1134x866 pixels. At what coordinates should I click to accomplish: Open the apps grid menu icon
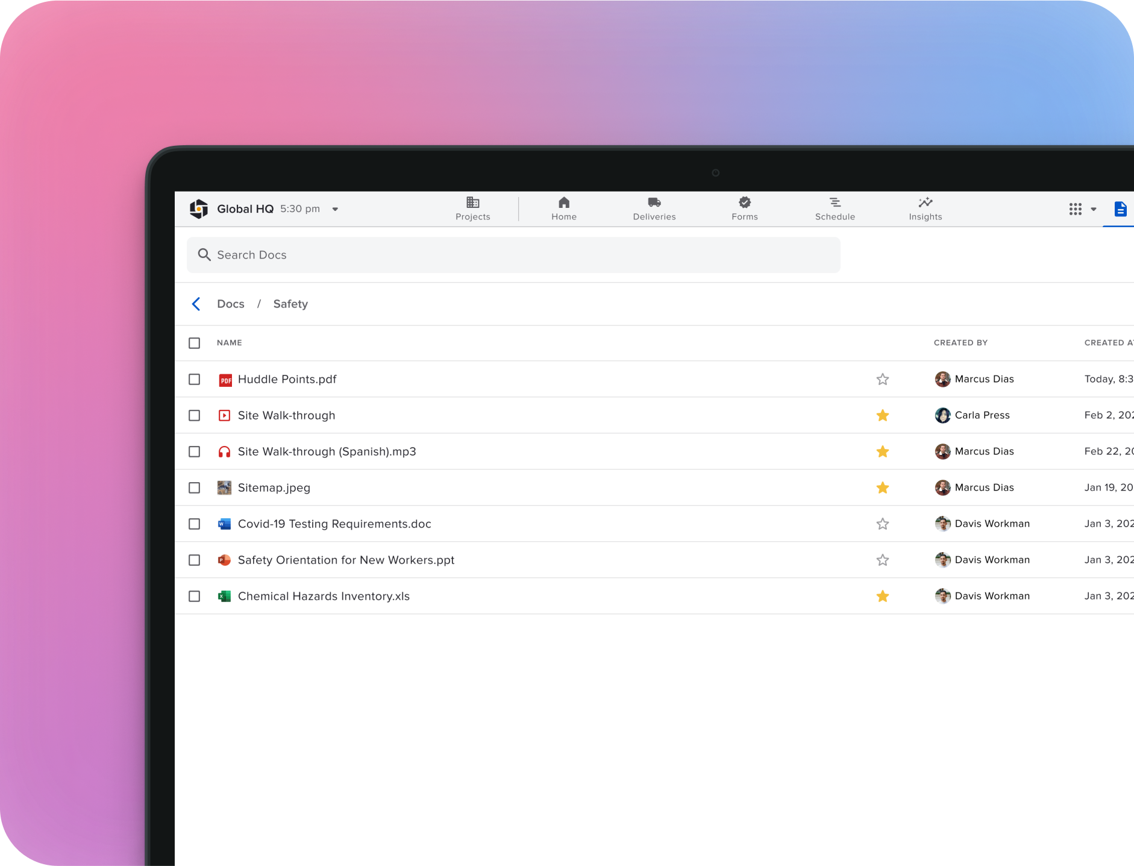pyautogui.click(x=1076, y=209)
